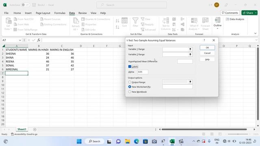
Task: Switch to the Review tab
Action: pos(82,13)
